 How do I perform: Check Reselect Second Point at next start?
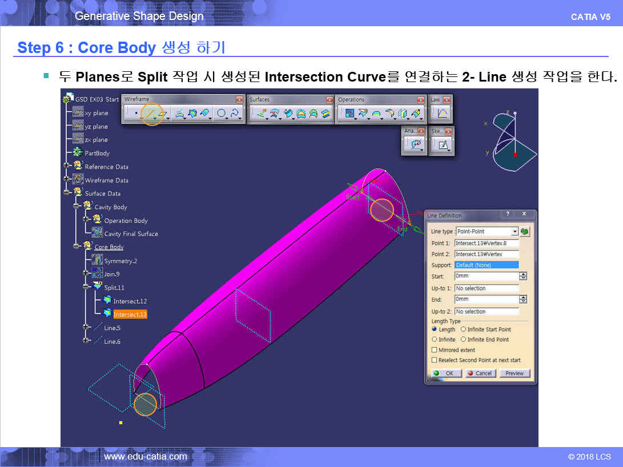[x=435, y=360]
